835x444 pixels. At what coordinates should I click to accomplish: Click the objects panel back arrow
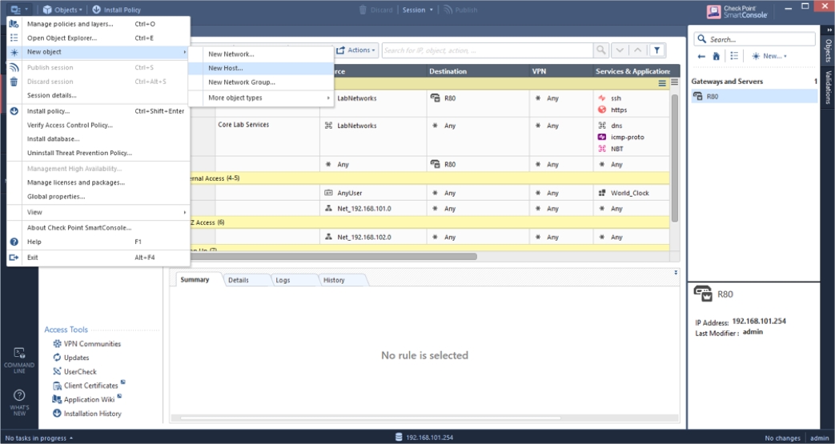(x=702, y=56)
